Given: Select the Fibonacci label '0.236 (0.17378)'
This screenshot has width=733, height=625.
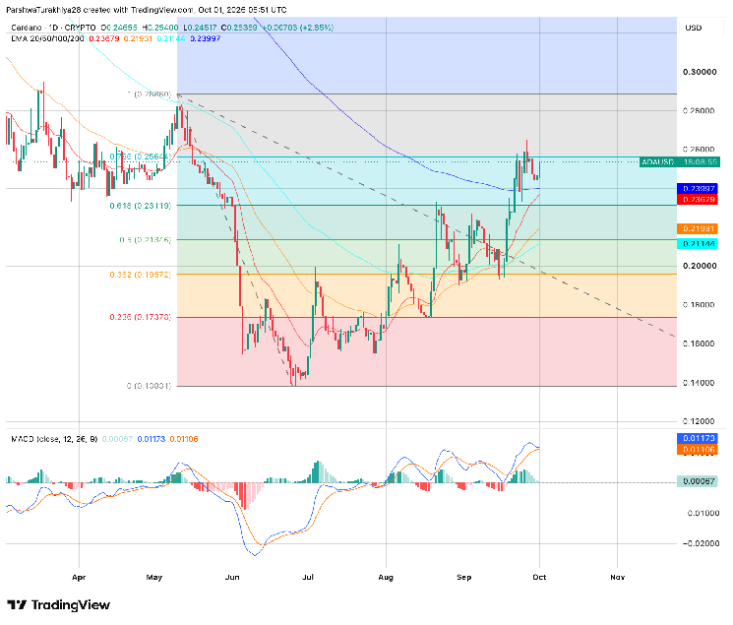Looking at the screenshot, I should coord(141,317).
